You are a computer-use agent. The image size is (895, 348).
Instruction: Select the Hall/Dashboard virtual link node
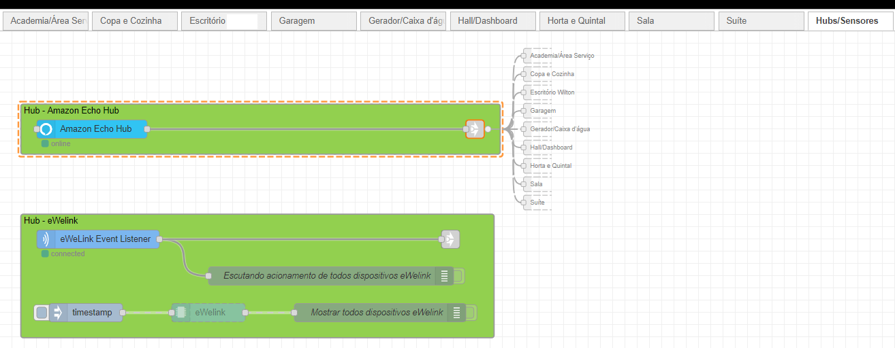pyautogui.click(x=548, y=147)
